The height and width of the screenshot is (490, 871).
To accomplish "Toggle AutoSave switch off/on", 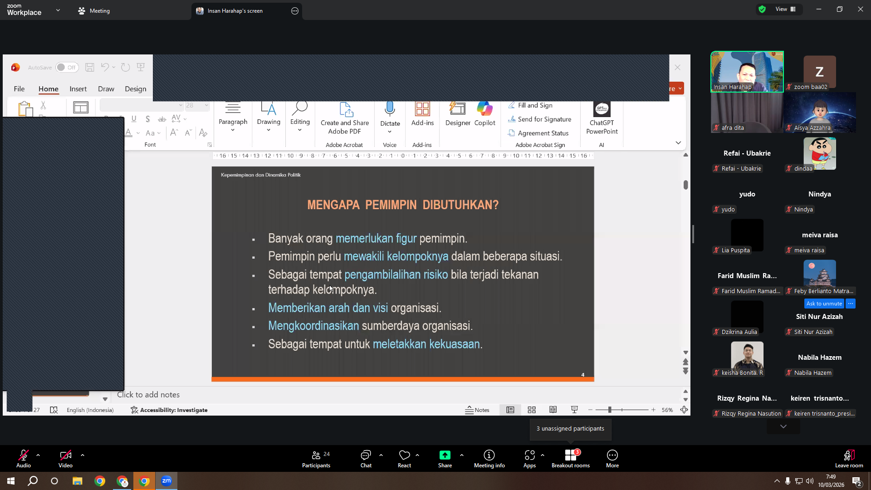I will tap(67, 68).
